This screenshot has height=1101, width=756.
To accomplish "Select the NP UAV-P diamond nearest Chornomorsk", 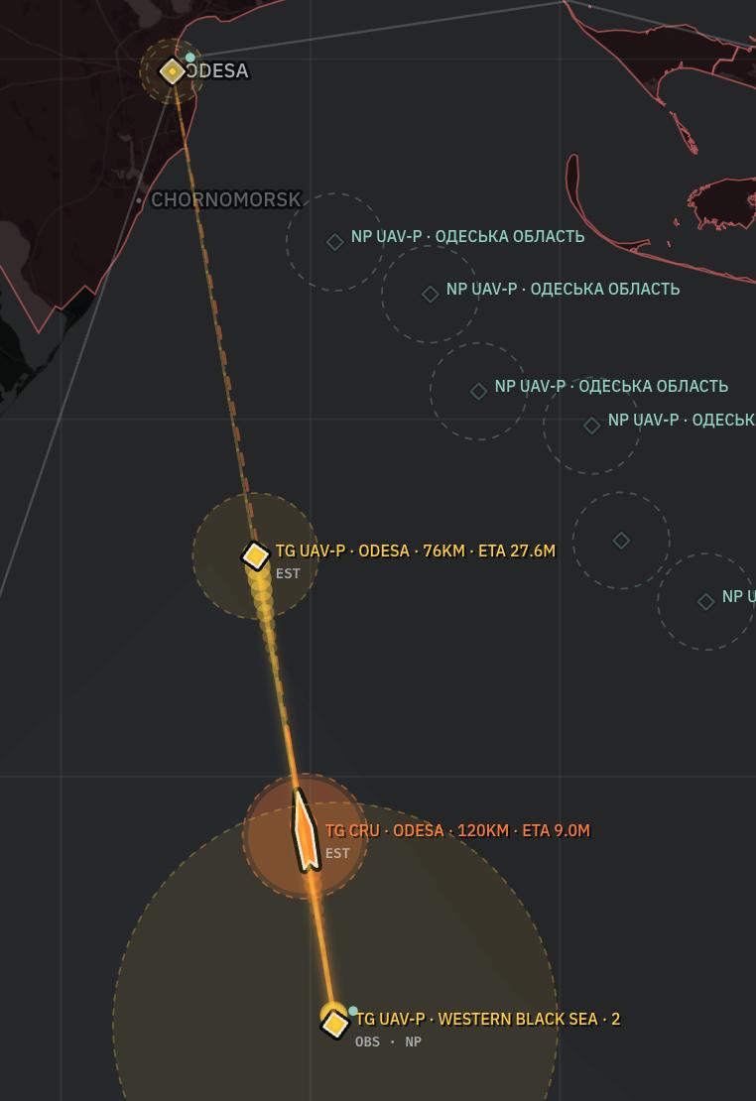I will [x=334, y=242].
